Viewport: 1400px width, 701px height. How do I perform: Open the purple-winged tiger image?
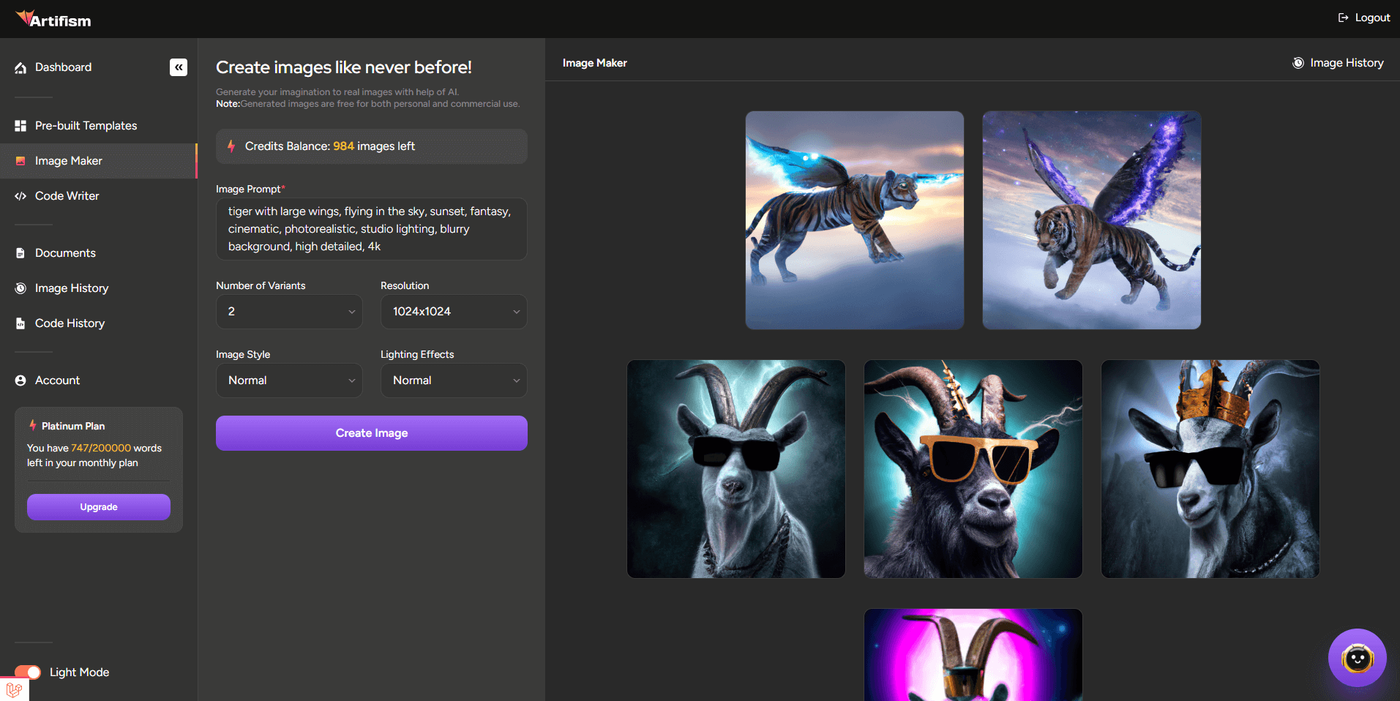1092,220
